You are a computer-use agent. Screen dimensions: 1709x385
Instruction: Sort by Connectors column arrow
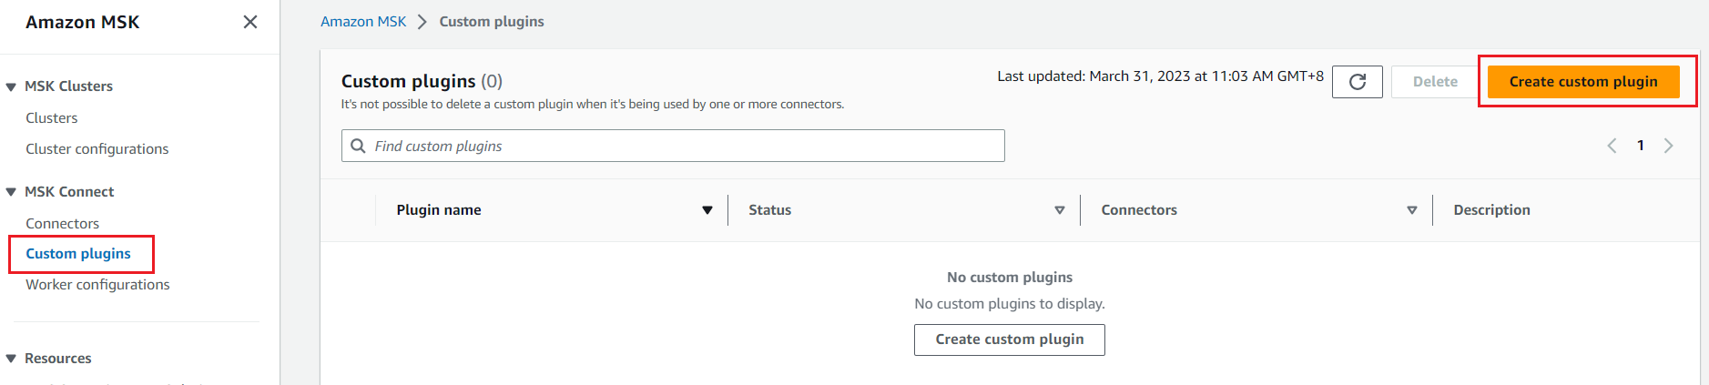(1411, 210)
